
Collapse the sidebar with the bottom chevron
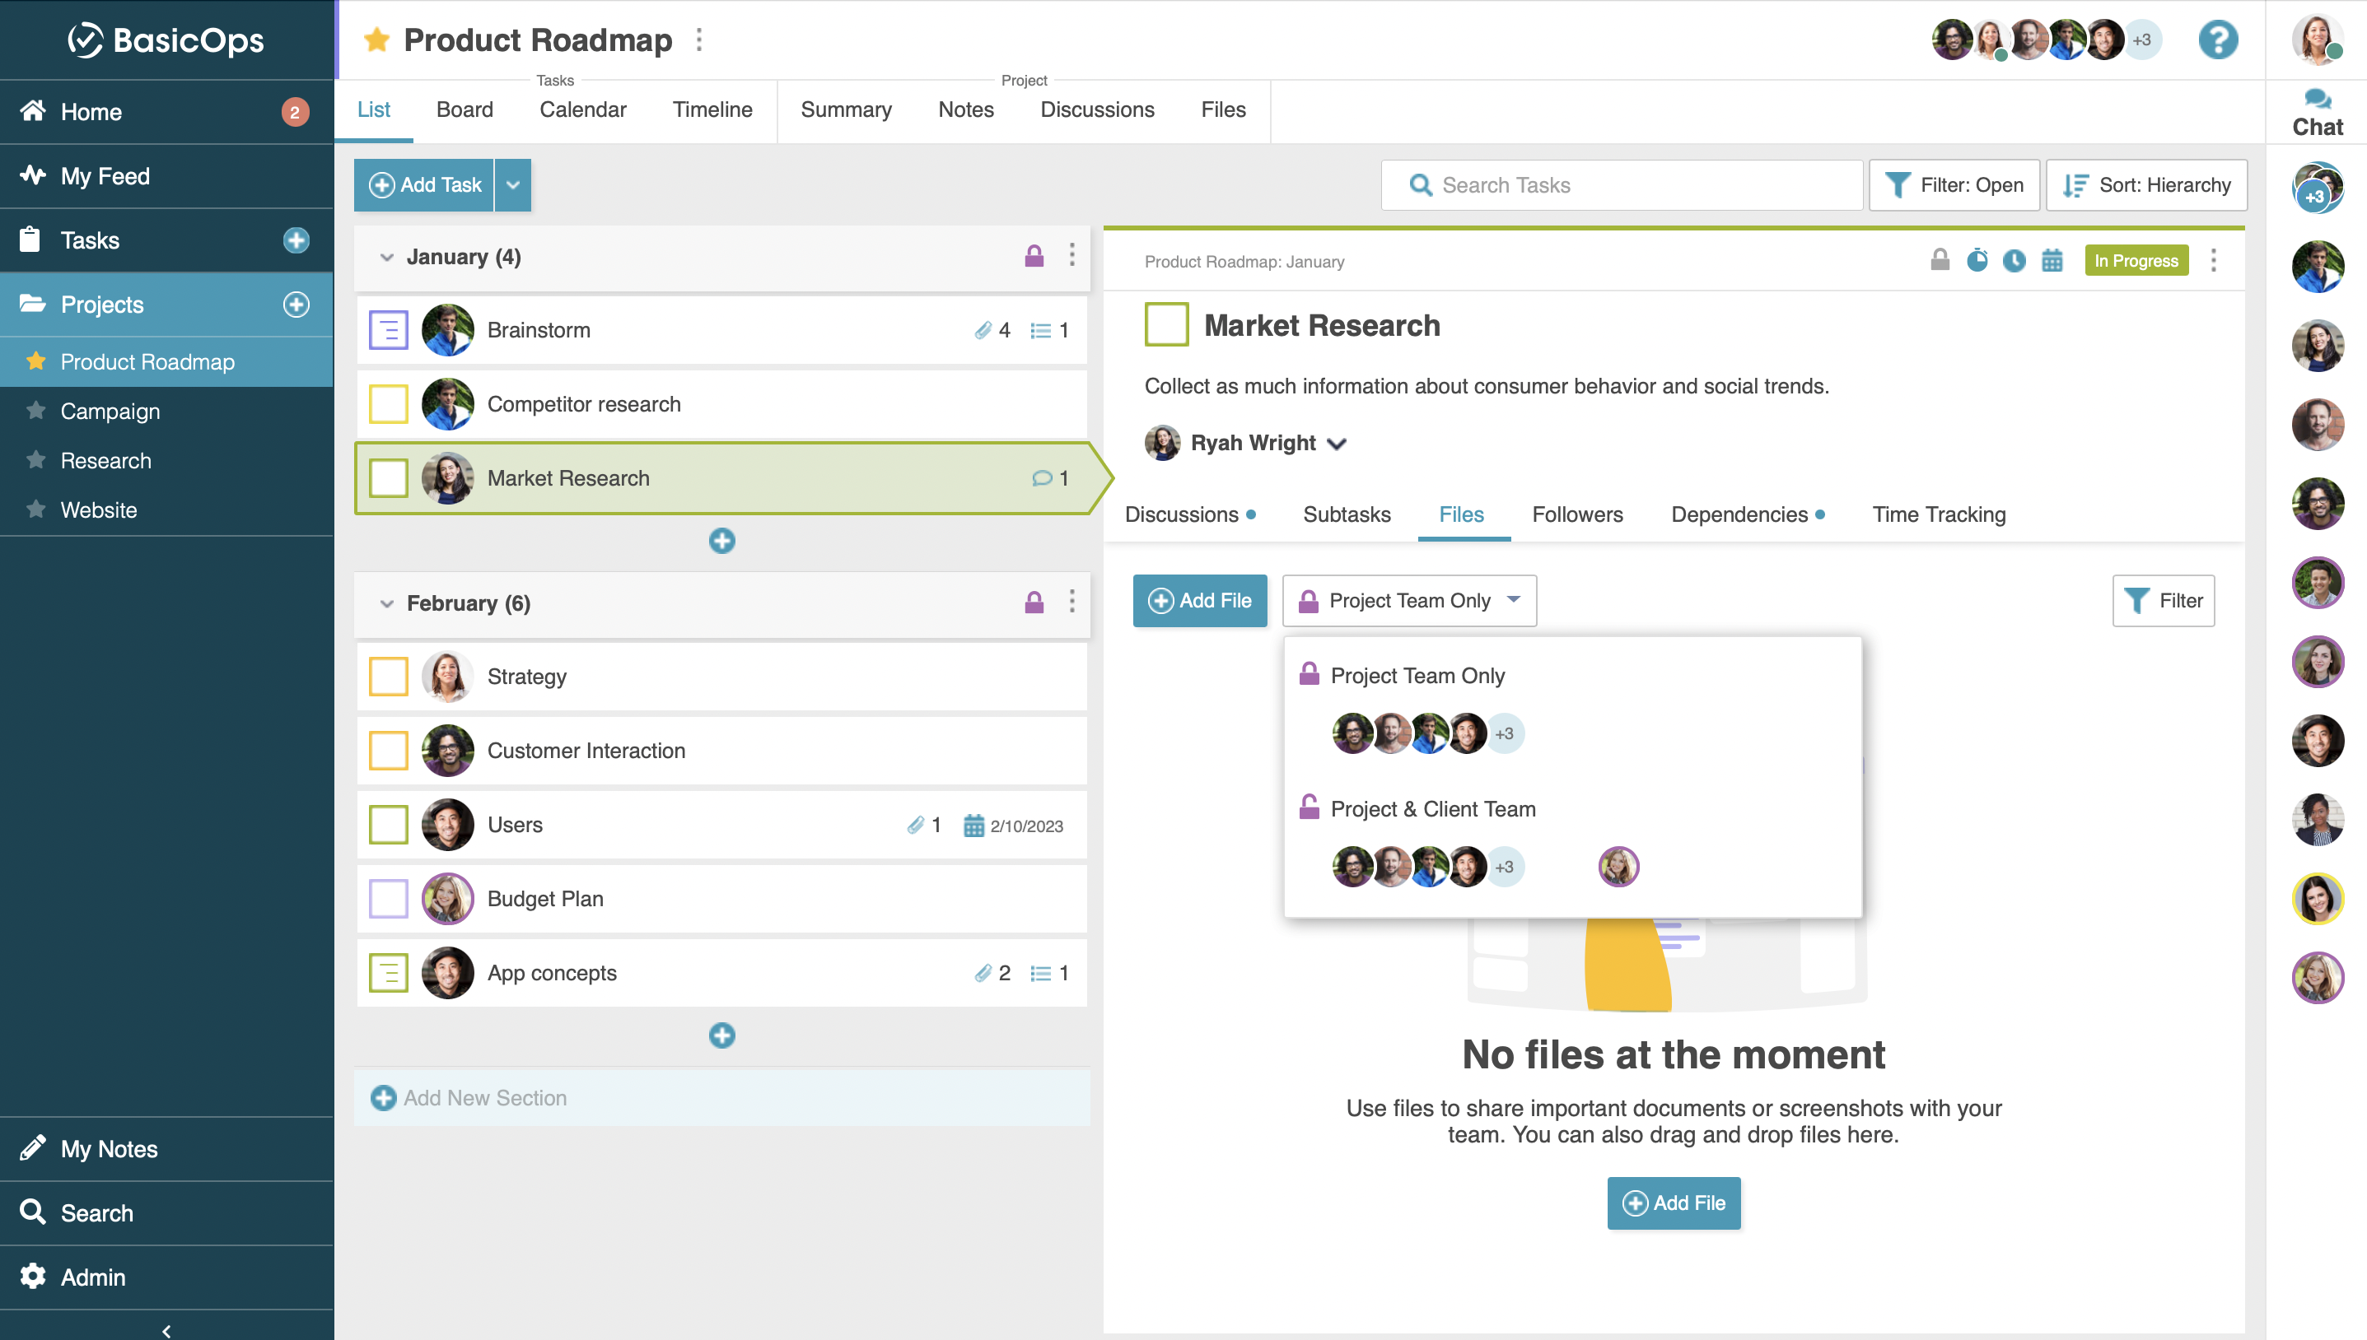pyautogui.click(x=166, y=1330)
